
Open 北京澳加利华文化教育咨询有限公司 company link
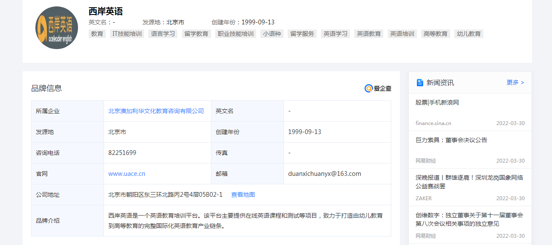coord(156,111)
